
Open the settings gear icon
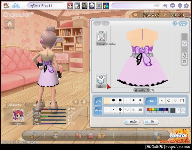click(186, 6)
